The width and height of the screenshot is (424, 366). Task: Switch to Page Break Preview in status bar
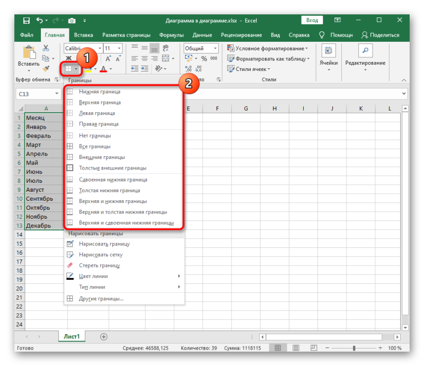click(314, 348)
